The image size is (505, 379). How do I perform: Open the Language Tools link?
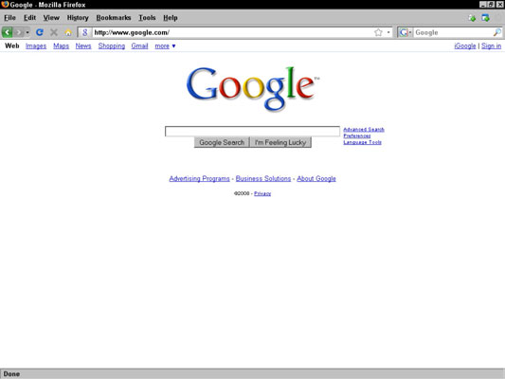click(362, 142)
